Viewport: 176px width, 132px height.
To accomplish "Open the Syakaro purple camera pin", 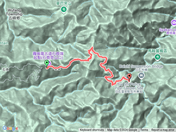I will click(x=174, y=23).
